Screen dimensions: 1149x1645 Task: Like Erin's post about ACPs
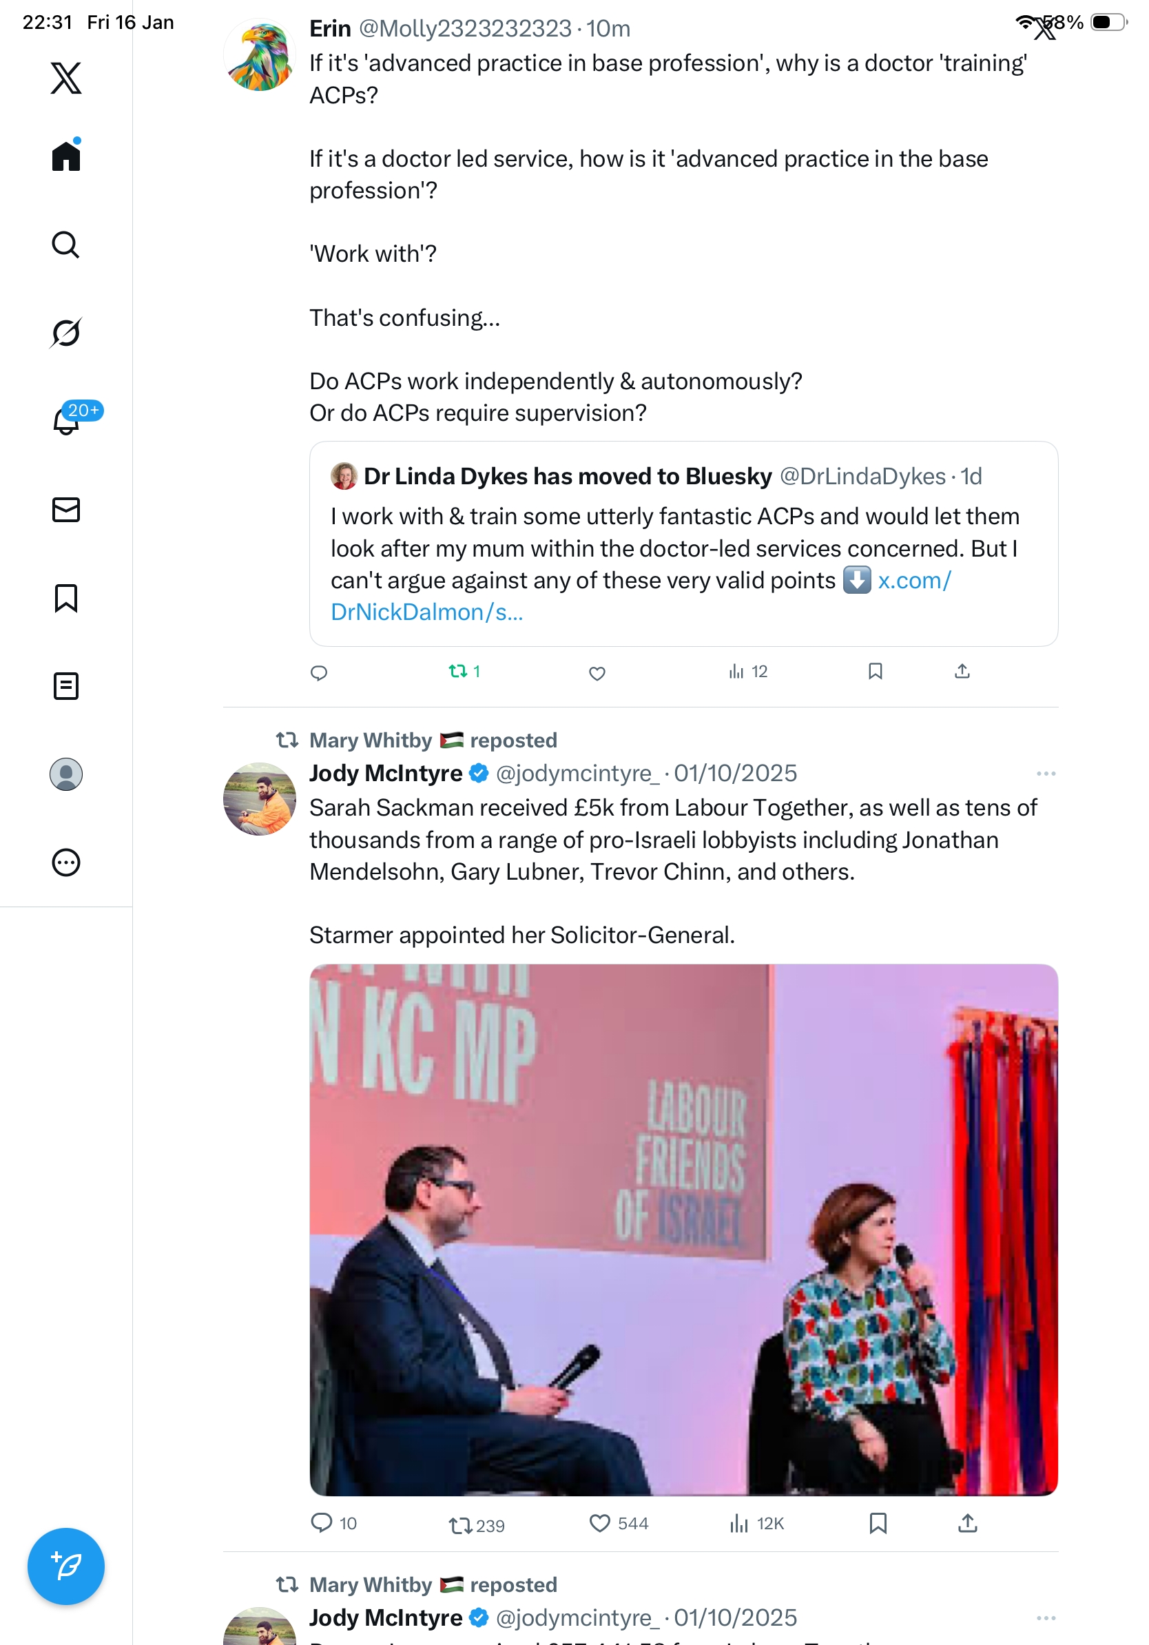point(597,673)
